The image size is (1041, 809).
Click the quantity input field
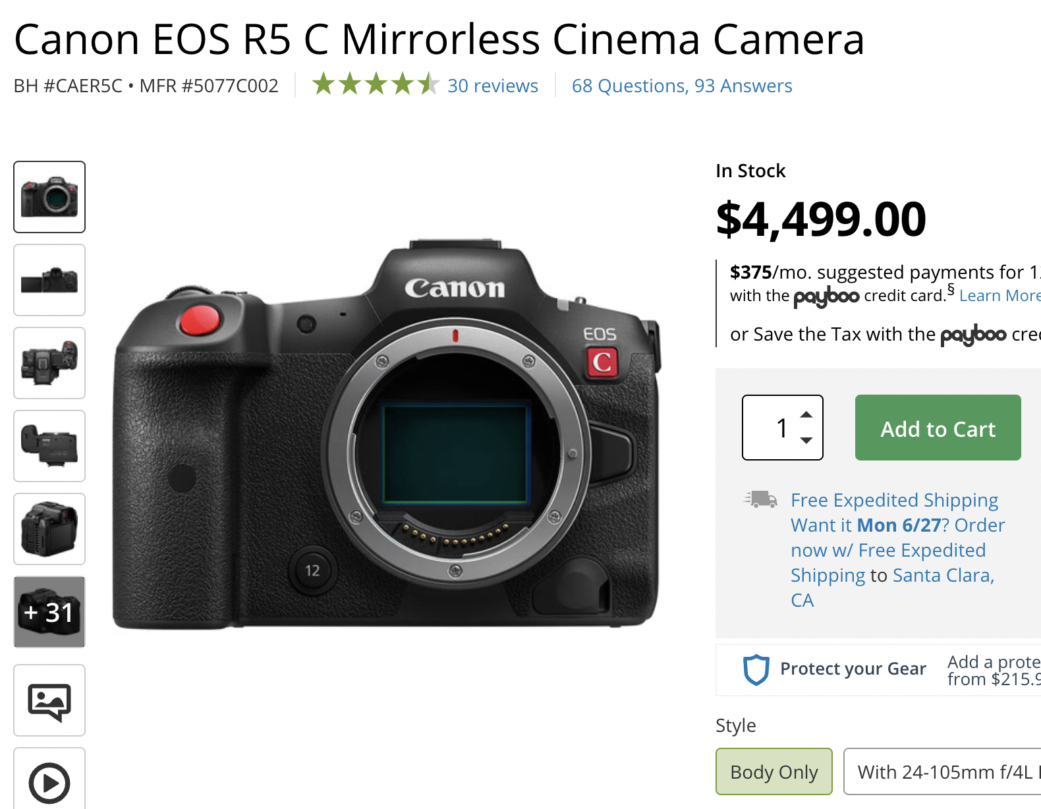(771, 428)
